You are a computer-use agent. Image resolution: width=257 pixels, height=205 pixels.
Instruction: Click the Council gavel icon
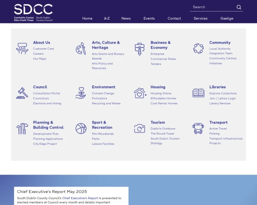click(22, 93)
